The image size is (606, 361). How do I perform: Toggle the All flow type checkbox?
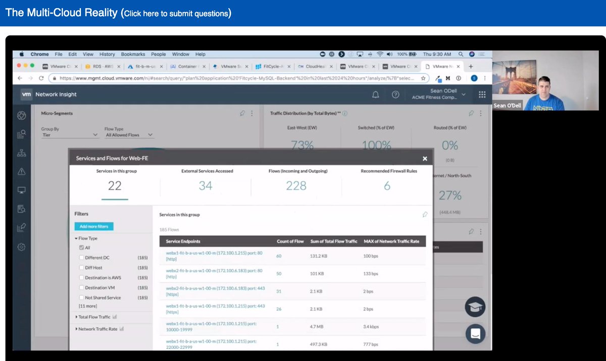pos(81,248)
